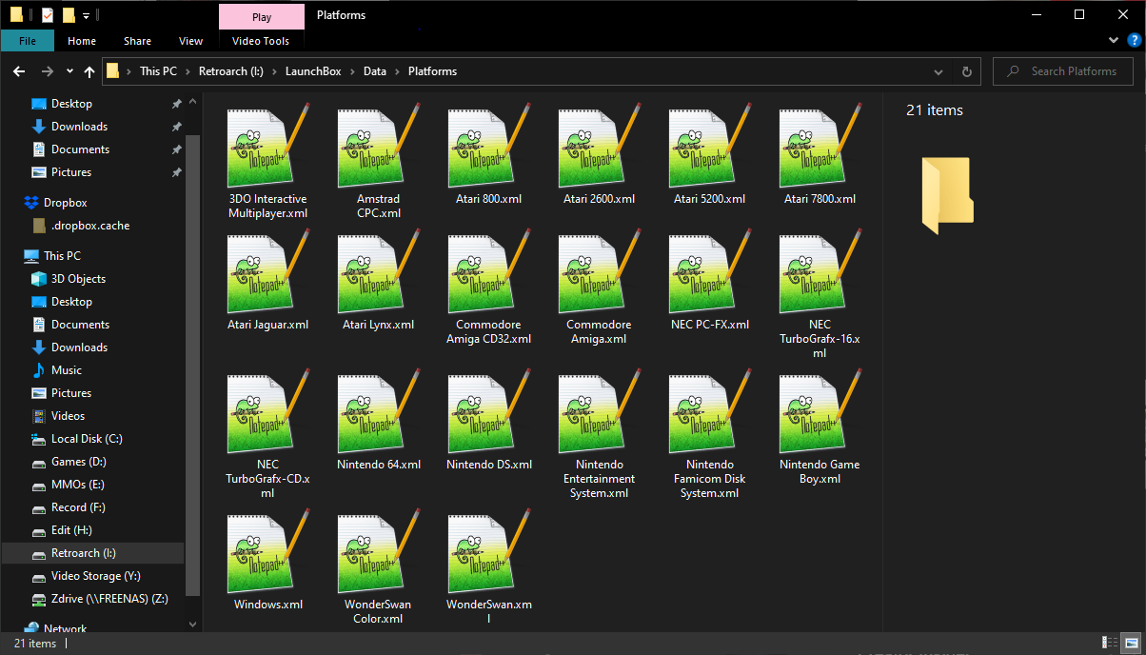
Task: Switch to the View ribbon tab
Action: (x=190, y=41)
